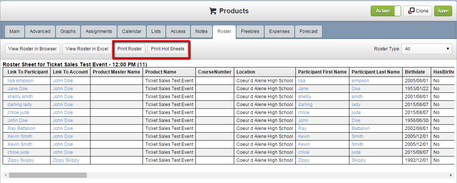Viewport: 457px width, 183px height.
Task: Click last name link 'Battalion'
Action: click(361, 128)
